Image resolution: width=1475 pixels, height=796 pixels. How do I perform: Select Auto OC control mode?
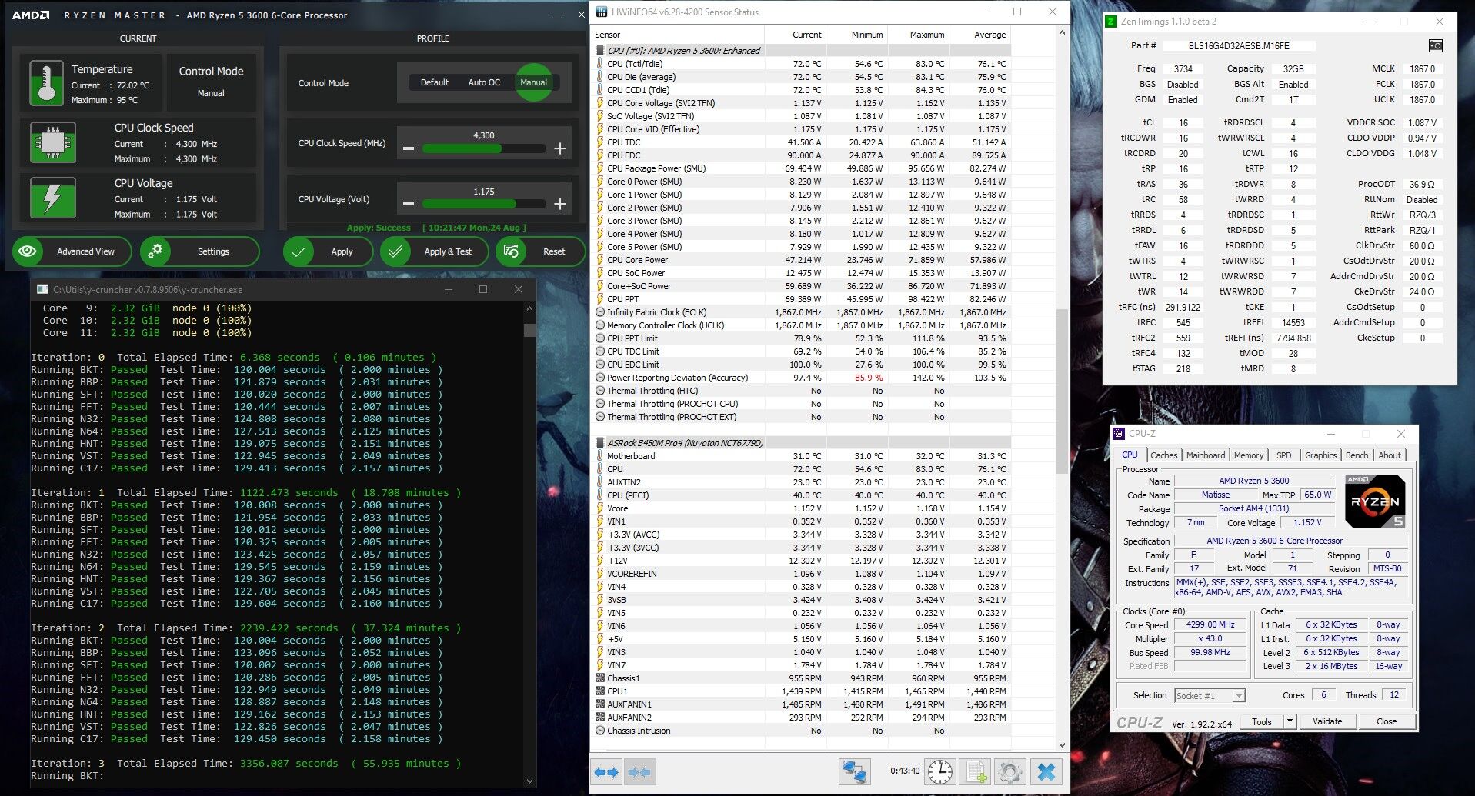(484, 82)
